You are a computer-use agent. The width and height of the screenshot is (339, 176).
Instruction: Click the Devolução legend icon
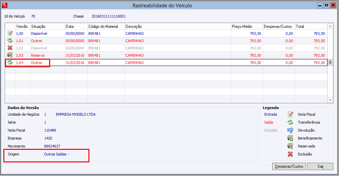[290, 130]
